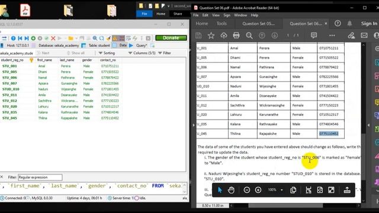Image resolution: width=379 pixels, height=213 pixels.
Task: Close the Question Set 06 document tab
Action: coord(326,24)
